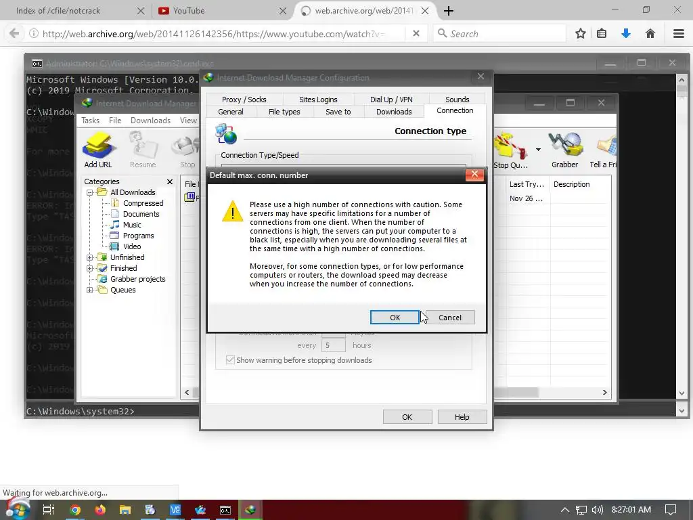This screenshot has width=693, height=520.
Task: Open the Tasks menu in IDM
Action: point(90,121)
